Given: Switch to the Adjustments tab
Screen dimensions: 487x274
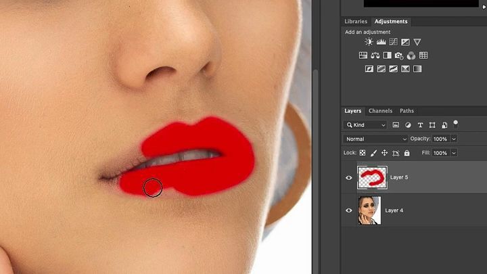Looking at the screenshot, I should pyautogui.click(x=391, y=22).
